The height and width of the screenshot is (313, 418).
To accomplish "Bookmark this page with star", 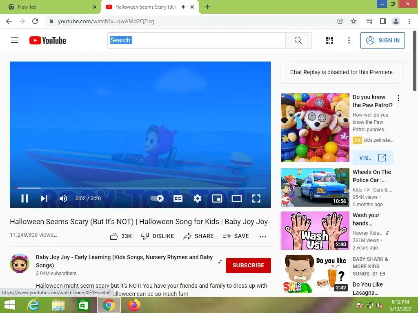I will point(354,21).
